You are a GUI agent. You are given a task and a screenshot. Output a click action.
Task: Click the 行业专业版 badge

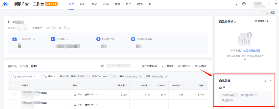tap(51, 4)
